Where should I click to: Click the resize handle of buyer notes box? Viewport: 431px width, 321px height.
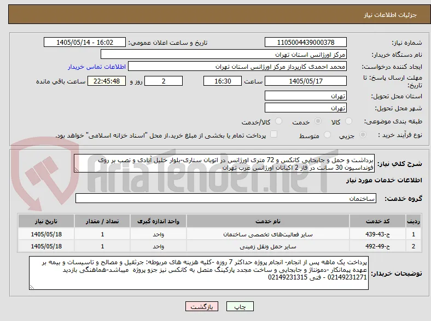32,287
